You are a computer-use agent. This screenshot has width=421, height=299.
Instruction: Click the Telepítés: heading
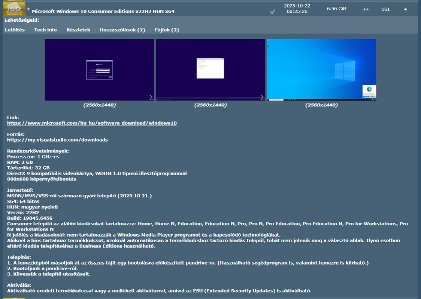click(19, 257)
